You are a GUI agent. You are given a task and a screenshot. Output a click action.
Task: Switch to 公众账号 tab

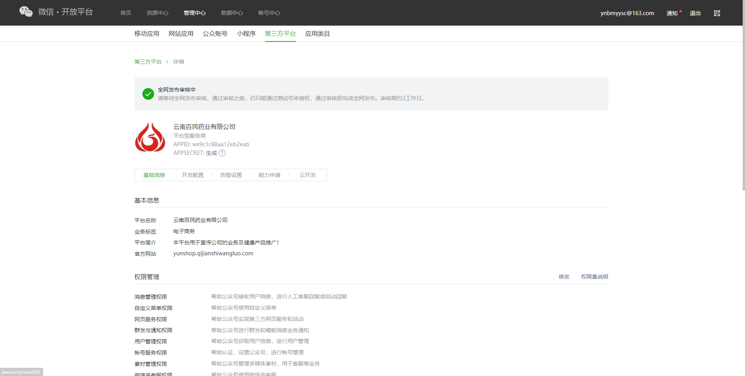215,34
